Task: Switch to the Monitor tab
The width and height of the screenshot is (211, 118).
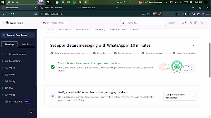Action: tap(27, 44)
